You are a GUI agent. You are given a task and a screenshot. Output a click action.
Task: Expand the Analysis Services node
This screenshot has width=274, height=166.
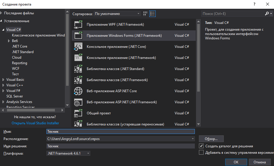[x=3, y=102]
